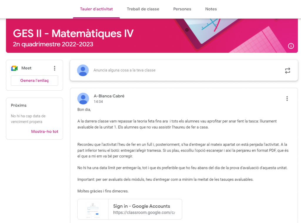
Task: Open the Treball de classe tab
Action: coord(143,9)
